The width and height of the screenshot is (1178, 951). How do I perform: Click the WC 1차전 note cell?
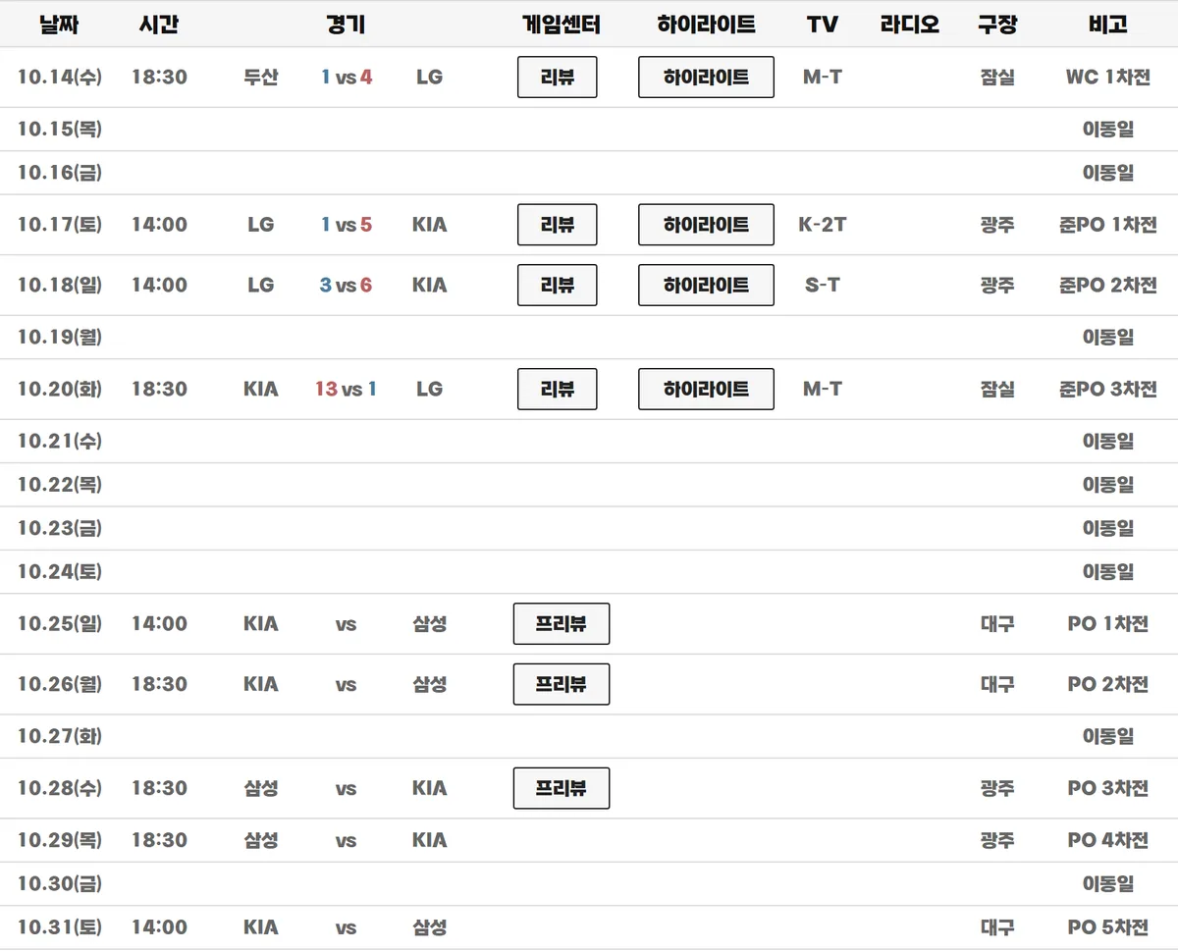1108,78
